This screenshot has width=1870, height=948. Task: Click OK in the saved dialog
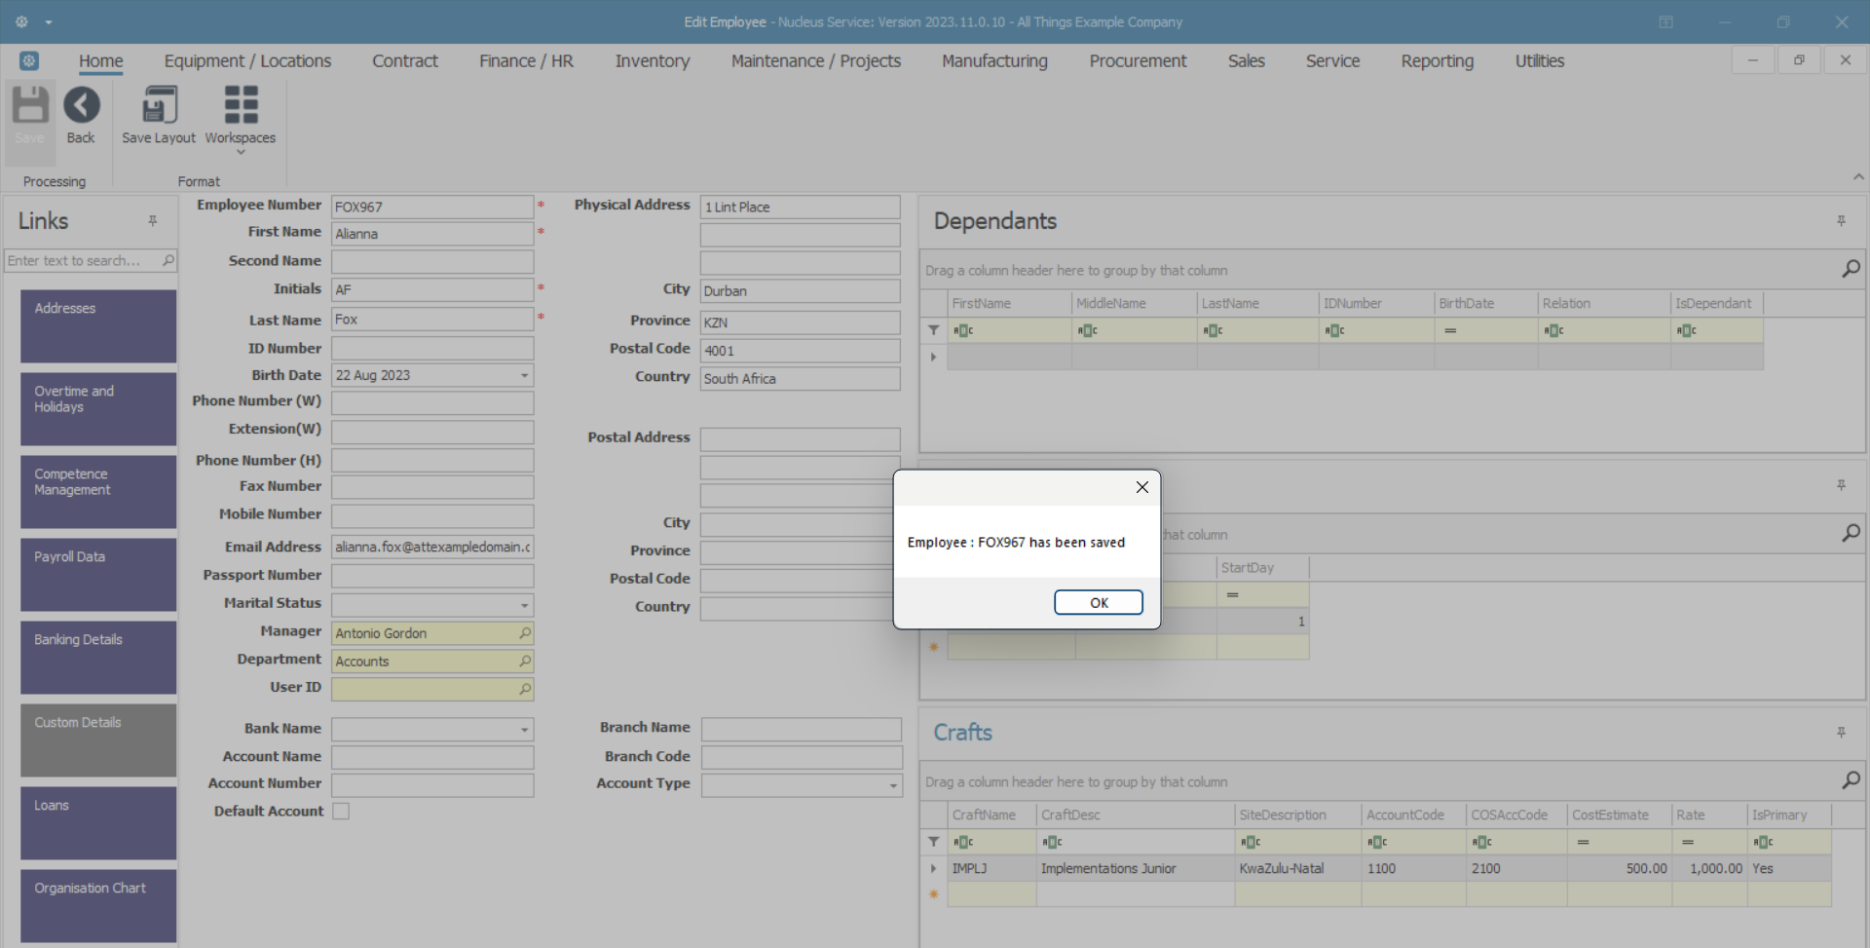pyautogui.click(x=1099, y=603)
